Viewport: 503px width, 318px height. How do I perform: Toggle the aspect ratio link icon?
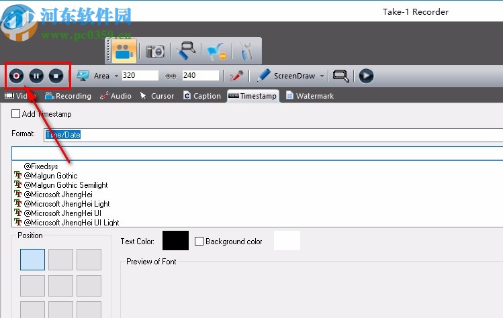(x=171, y=76)
